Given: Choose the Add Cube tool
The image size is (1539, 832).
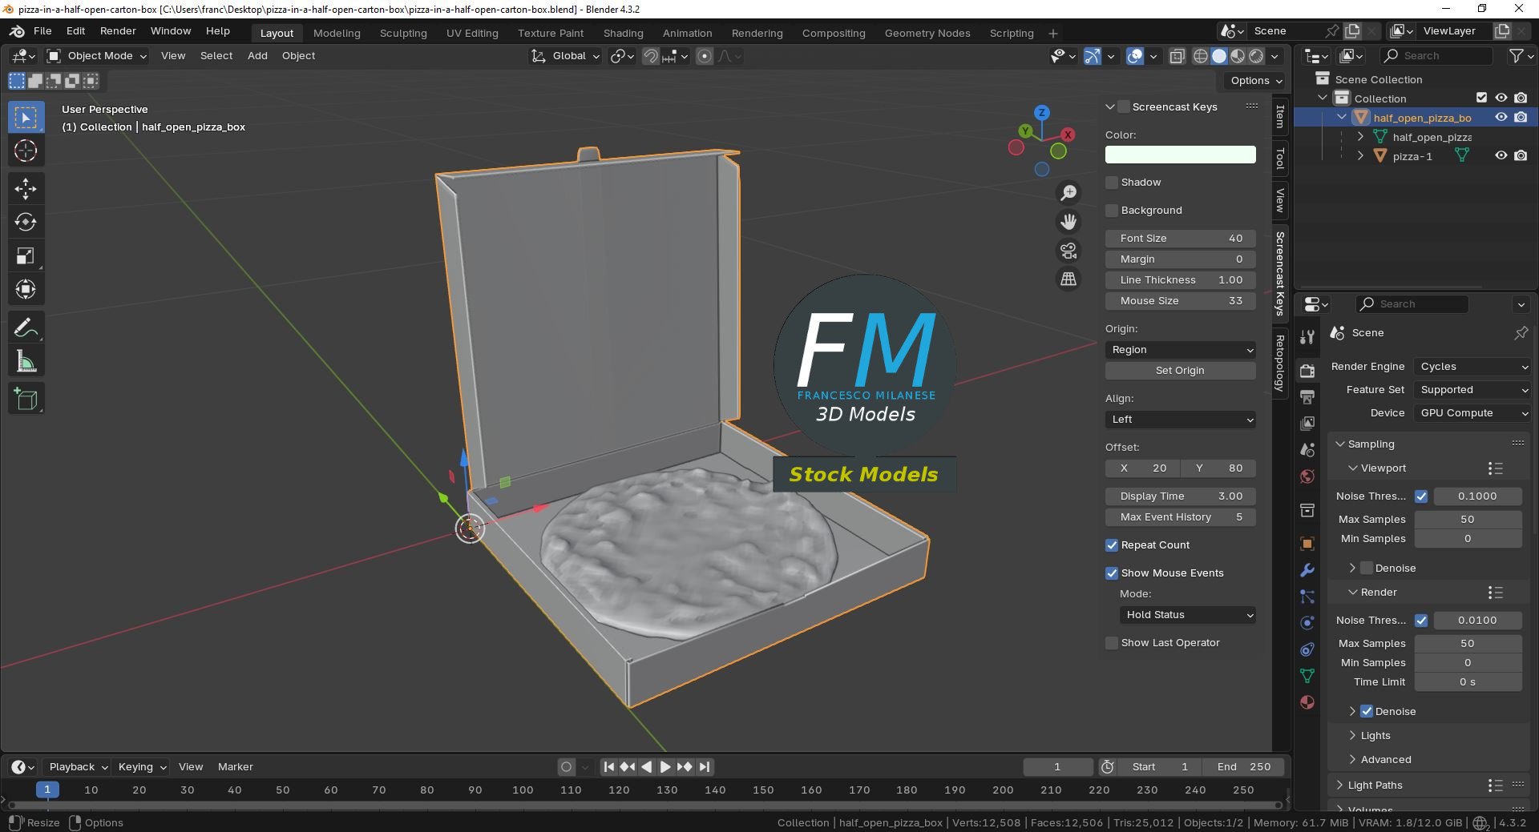Looking at the screenshot, I should point(26,399).
